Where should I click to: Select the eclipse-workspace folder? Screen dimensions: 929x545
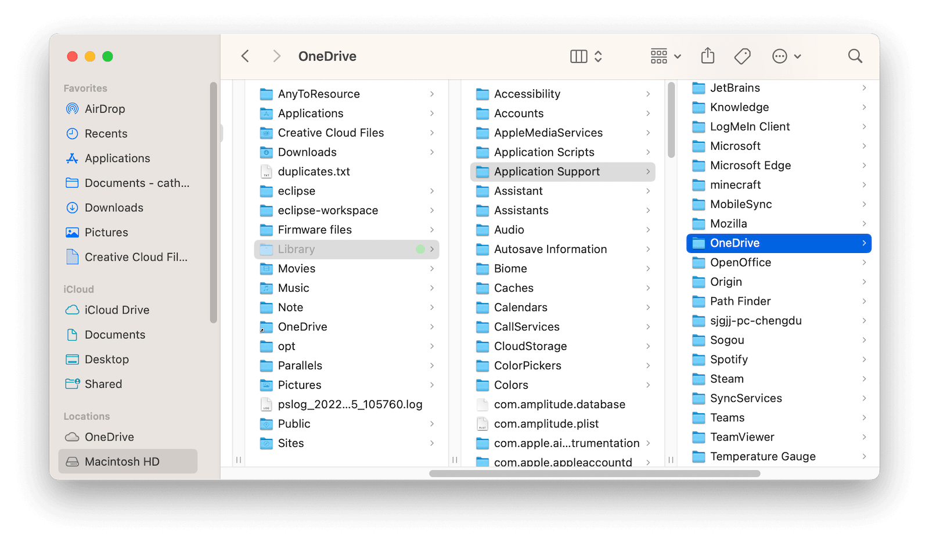pyautogui.click(x=347, y=211)
